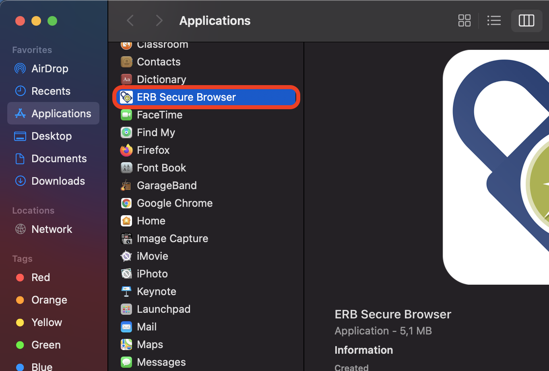Image resolution: width=549 pixels, height=371 pixels.
Task: Go back with the left chevron
Action: click(x=130, y=20)
